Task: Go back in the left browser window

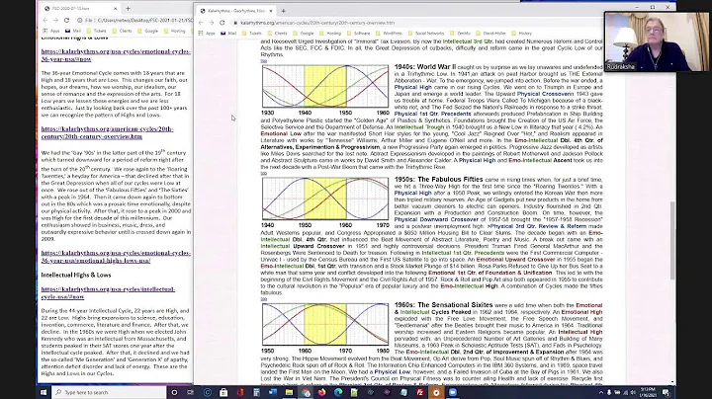Action: pyautogui.click(x=44, y=21)
